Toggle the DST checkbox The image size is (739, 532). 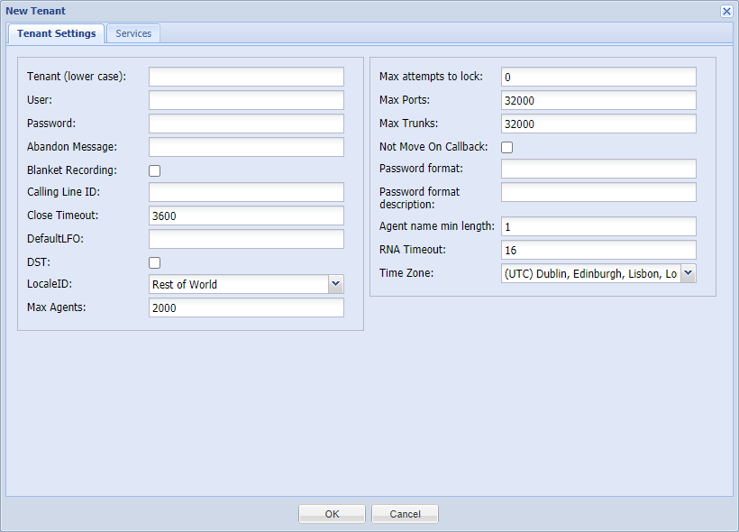coord(155,262)
